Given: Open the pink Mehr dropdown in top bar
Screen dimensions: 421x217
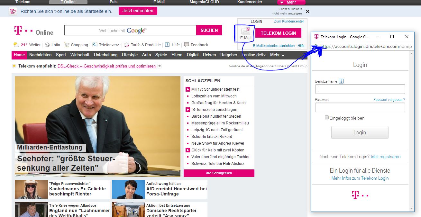Looking at the screenshot, I should tap(291, 2).
